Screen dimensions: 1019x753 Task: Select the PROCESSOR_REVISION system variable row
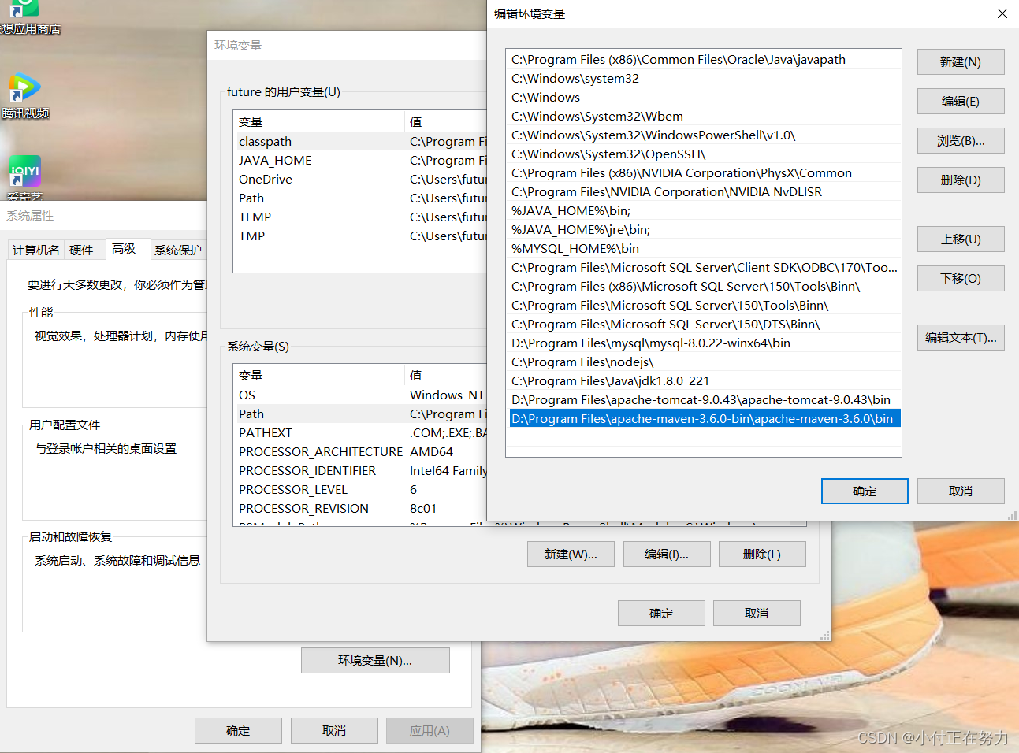(360, 509)
